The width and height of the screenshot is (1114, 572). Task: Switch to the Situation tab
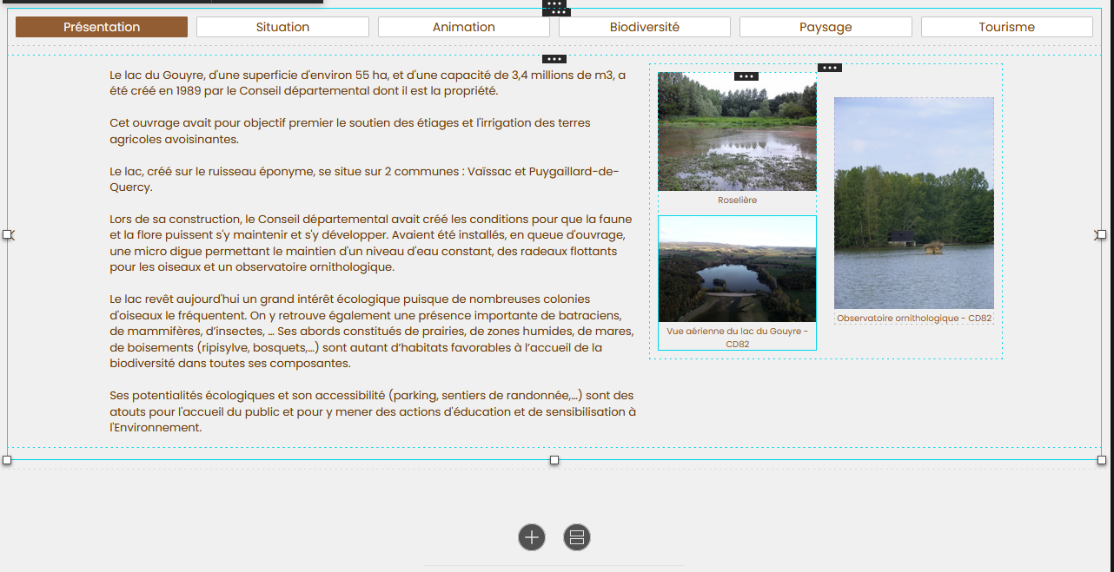282,27
